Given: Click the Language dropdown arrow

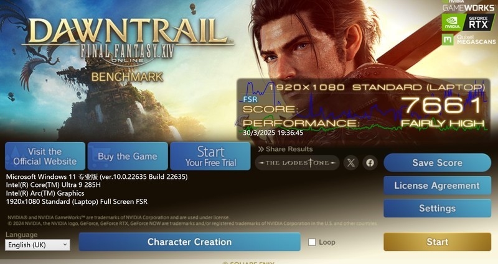Looking at the screenshot, I should point(65,245).
